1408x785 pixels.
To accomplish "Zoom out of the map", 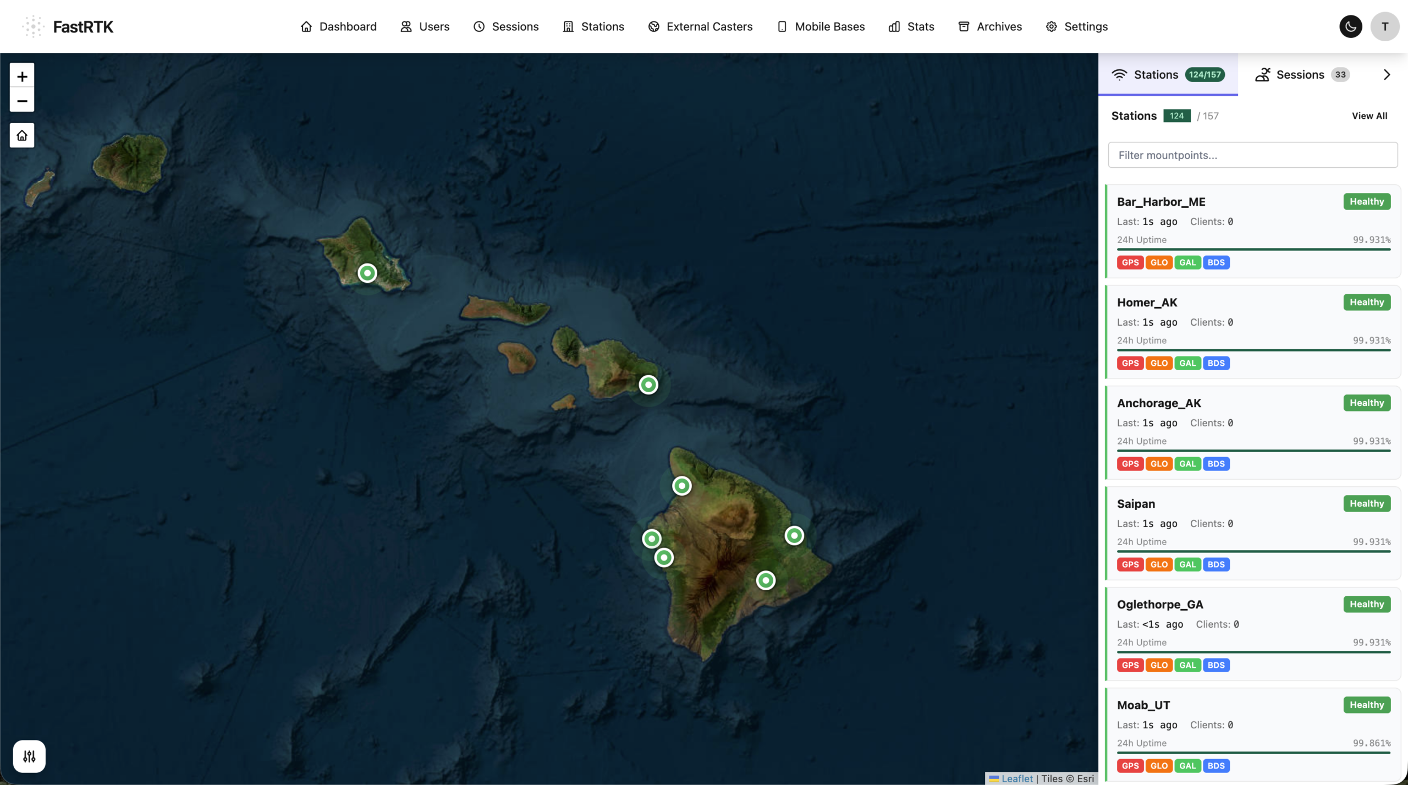I will pyautogui.click(x=22, y=101).
